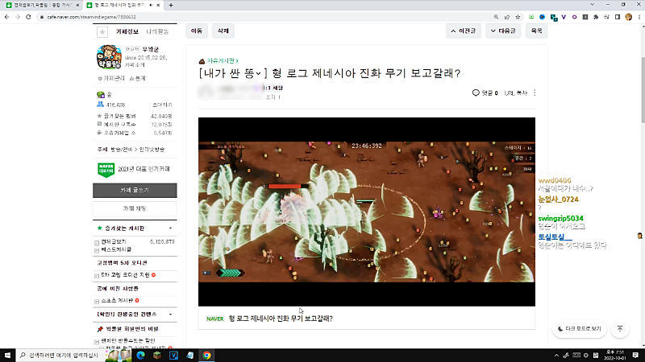Toggle 다크 모드로 보기 dark mode
This screenshot has height=362, width=645.
click(579, 329)
